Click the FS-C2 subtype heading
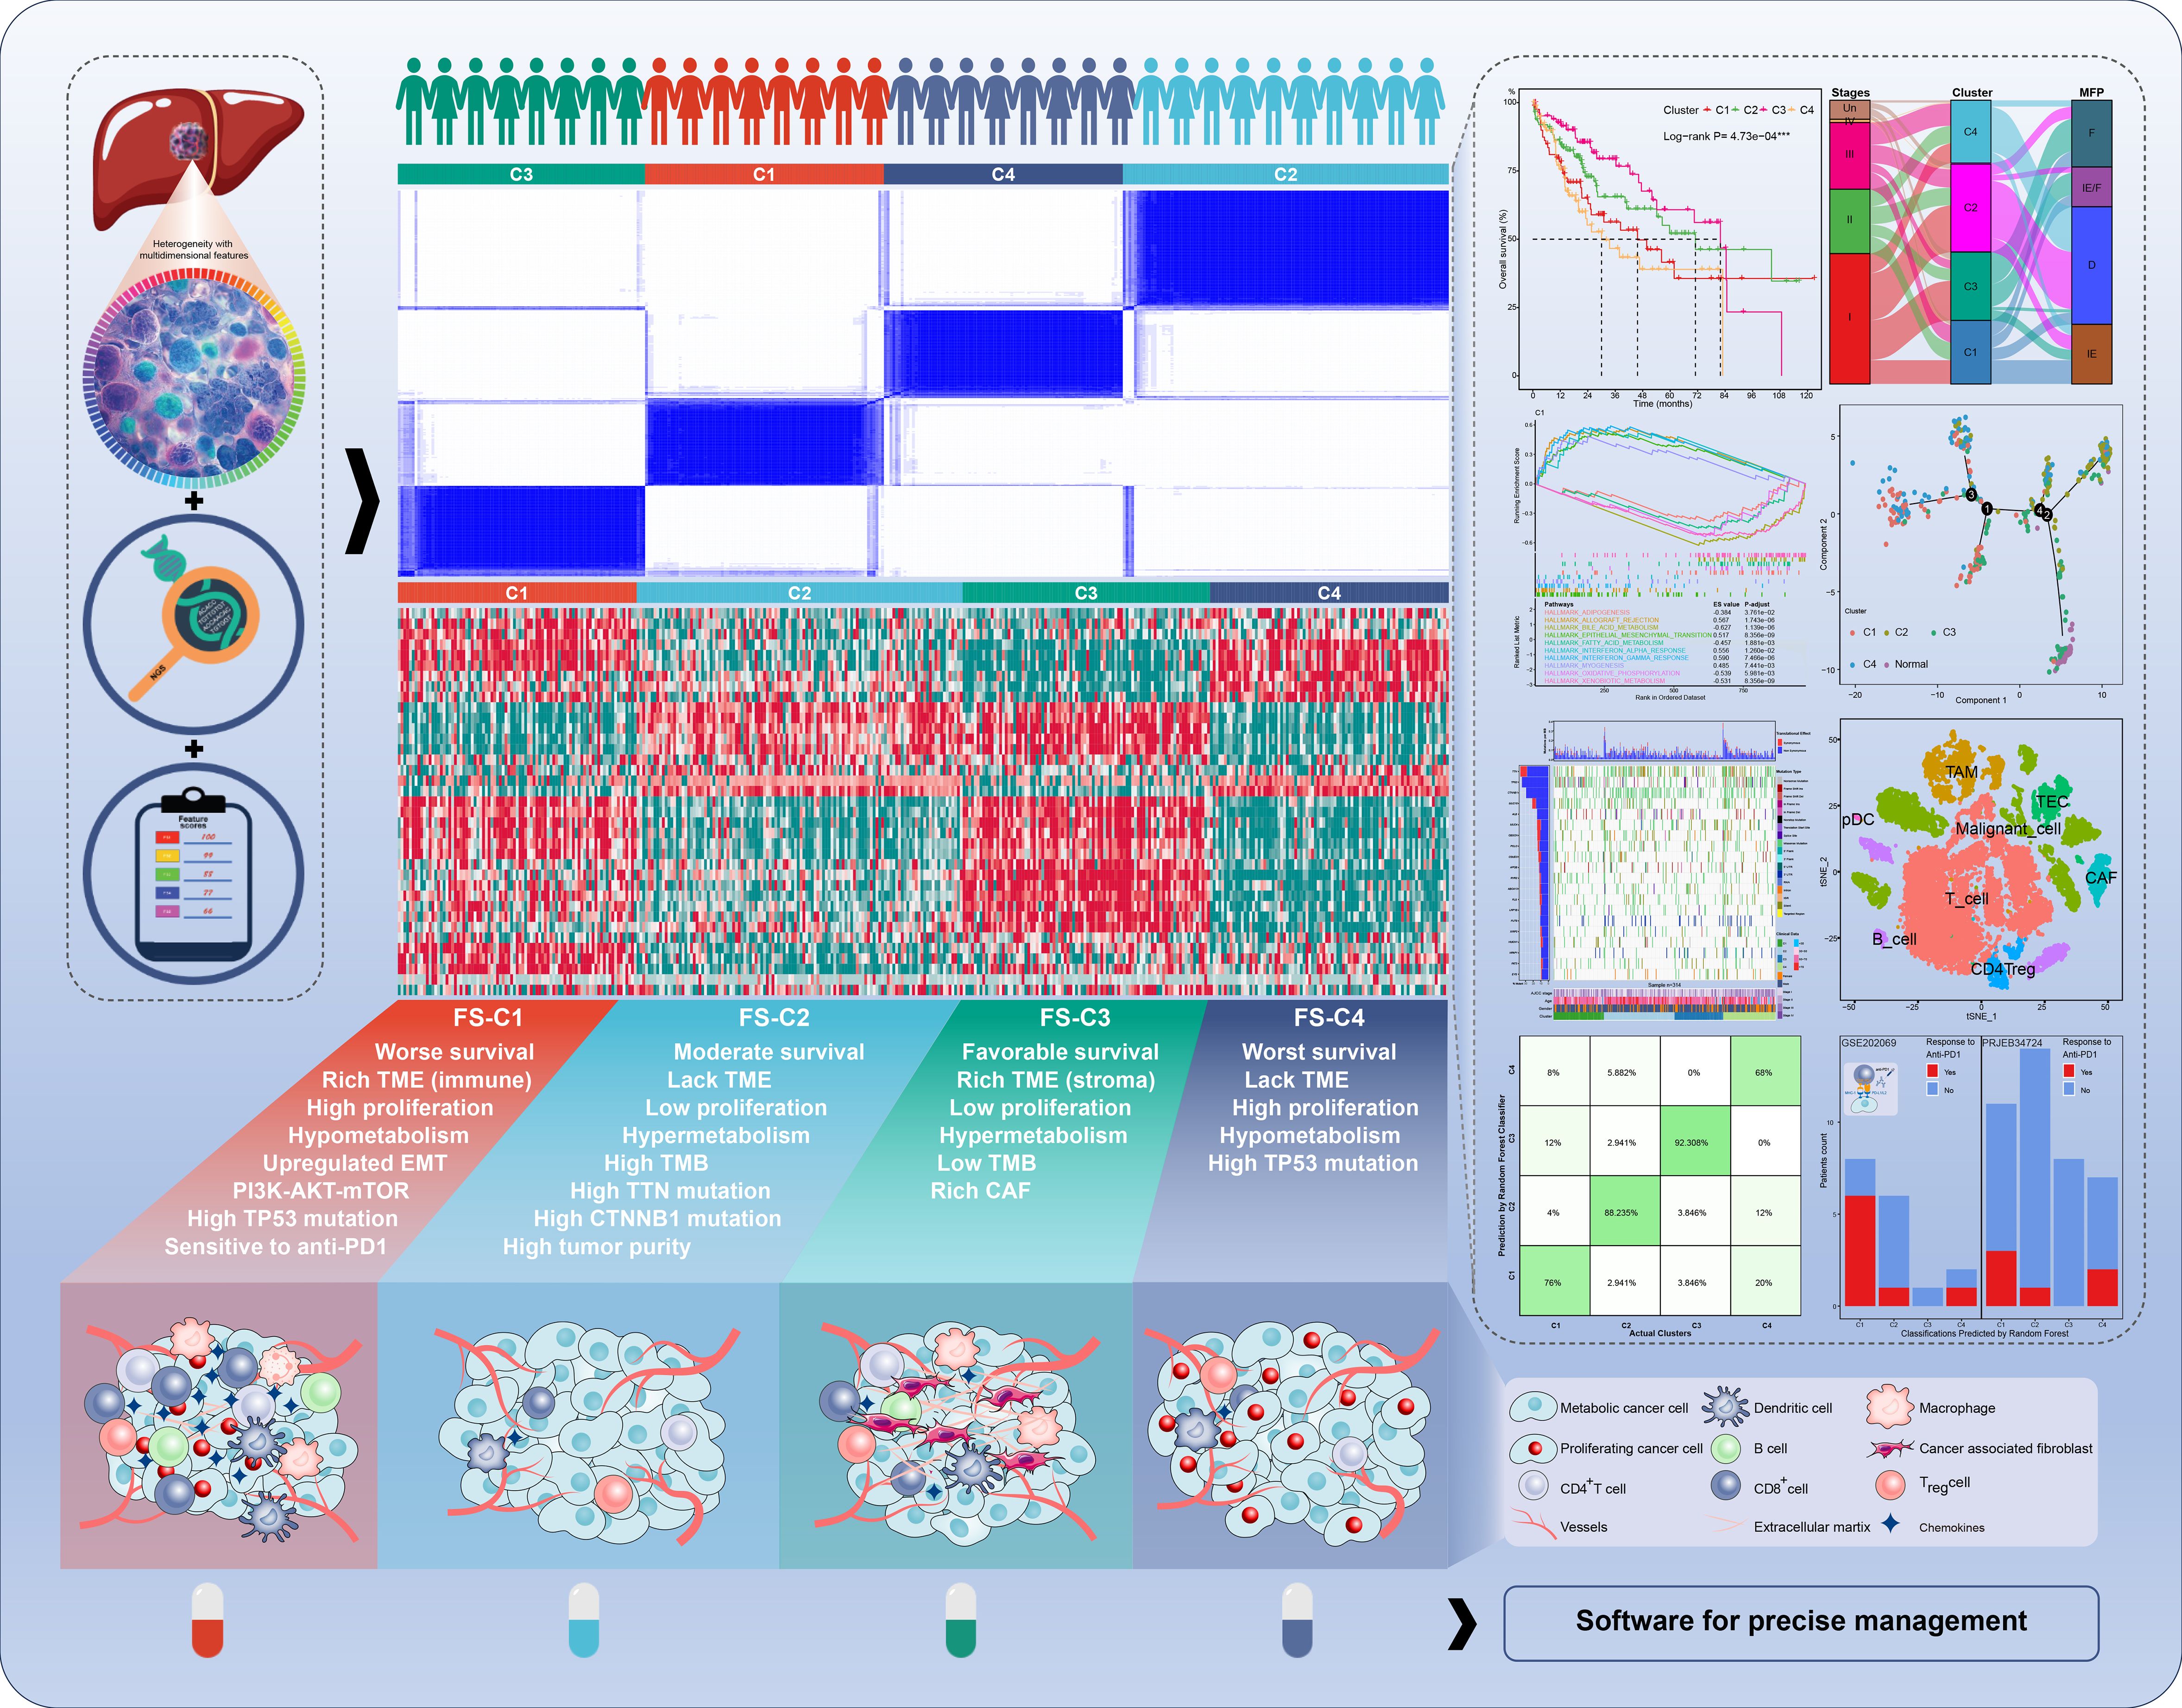The height and width of the screenshot is (1708, 2182). tap(774, 1018)
